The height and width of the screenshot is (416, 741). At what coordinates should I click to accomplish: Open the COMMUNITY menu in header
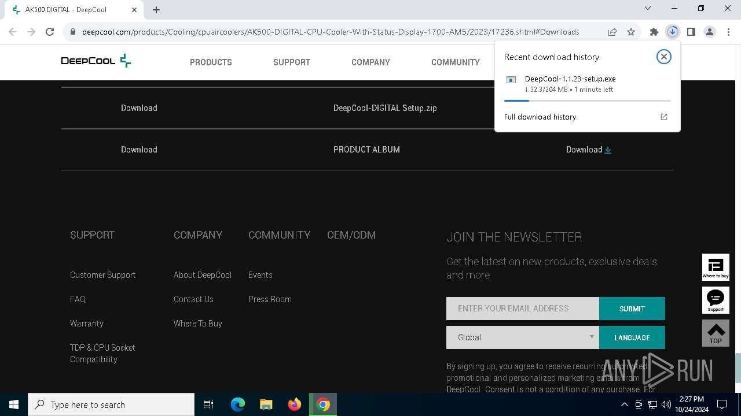click(456, 62)
